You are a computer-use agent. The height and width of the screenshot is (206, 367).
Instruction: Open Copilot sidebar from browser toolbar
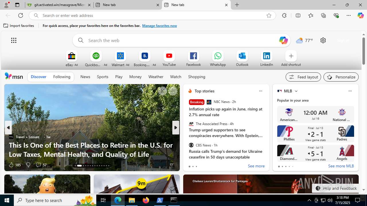[x=360, y=15]
